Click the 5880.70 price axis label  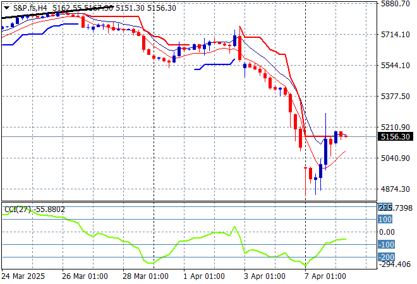click(395, 4)
